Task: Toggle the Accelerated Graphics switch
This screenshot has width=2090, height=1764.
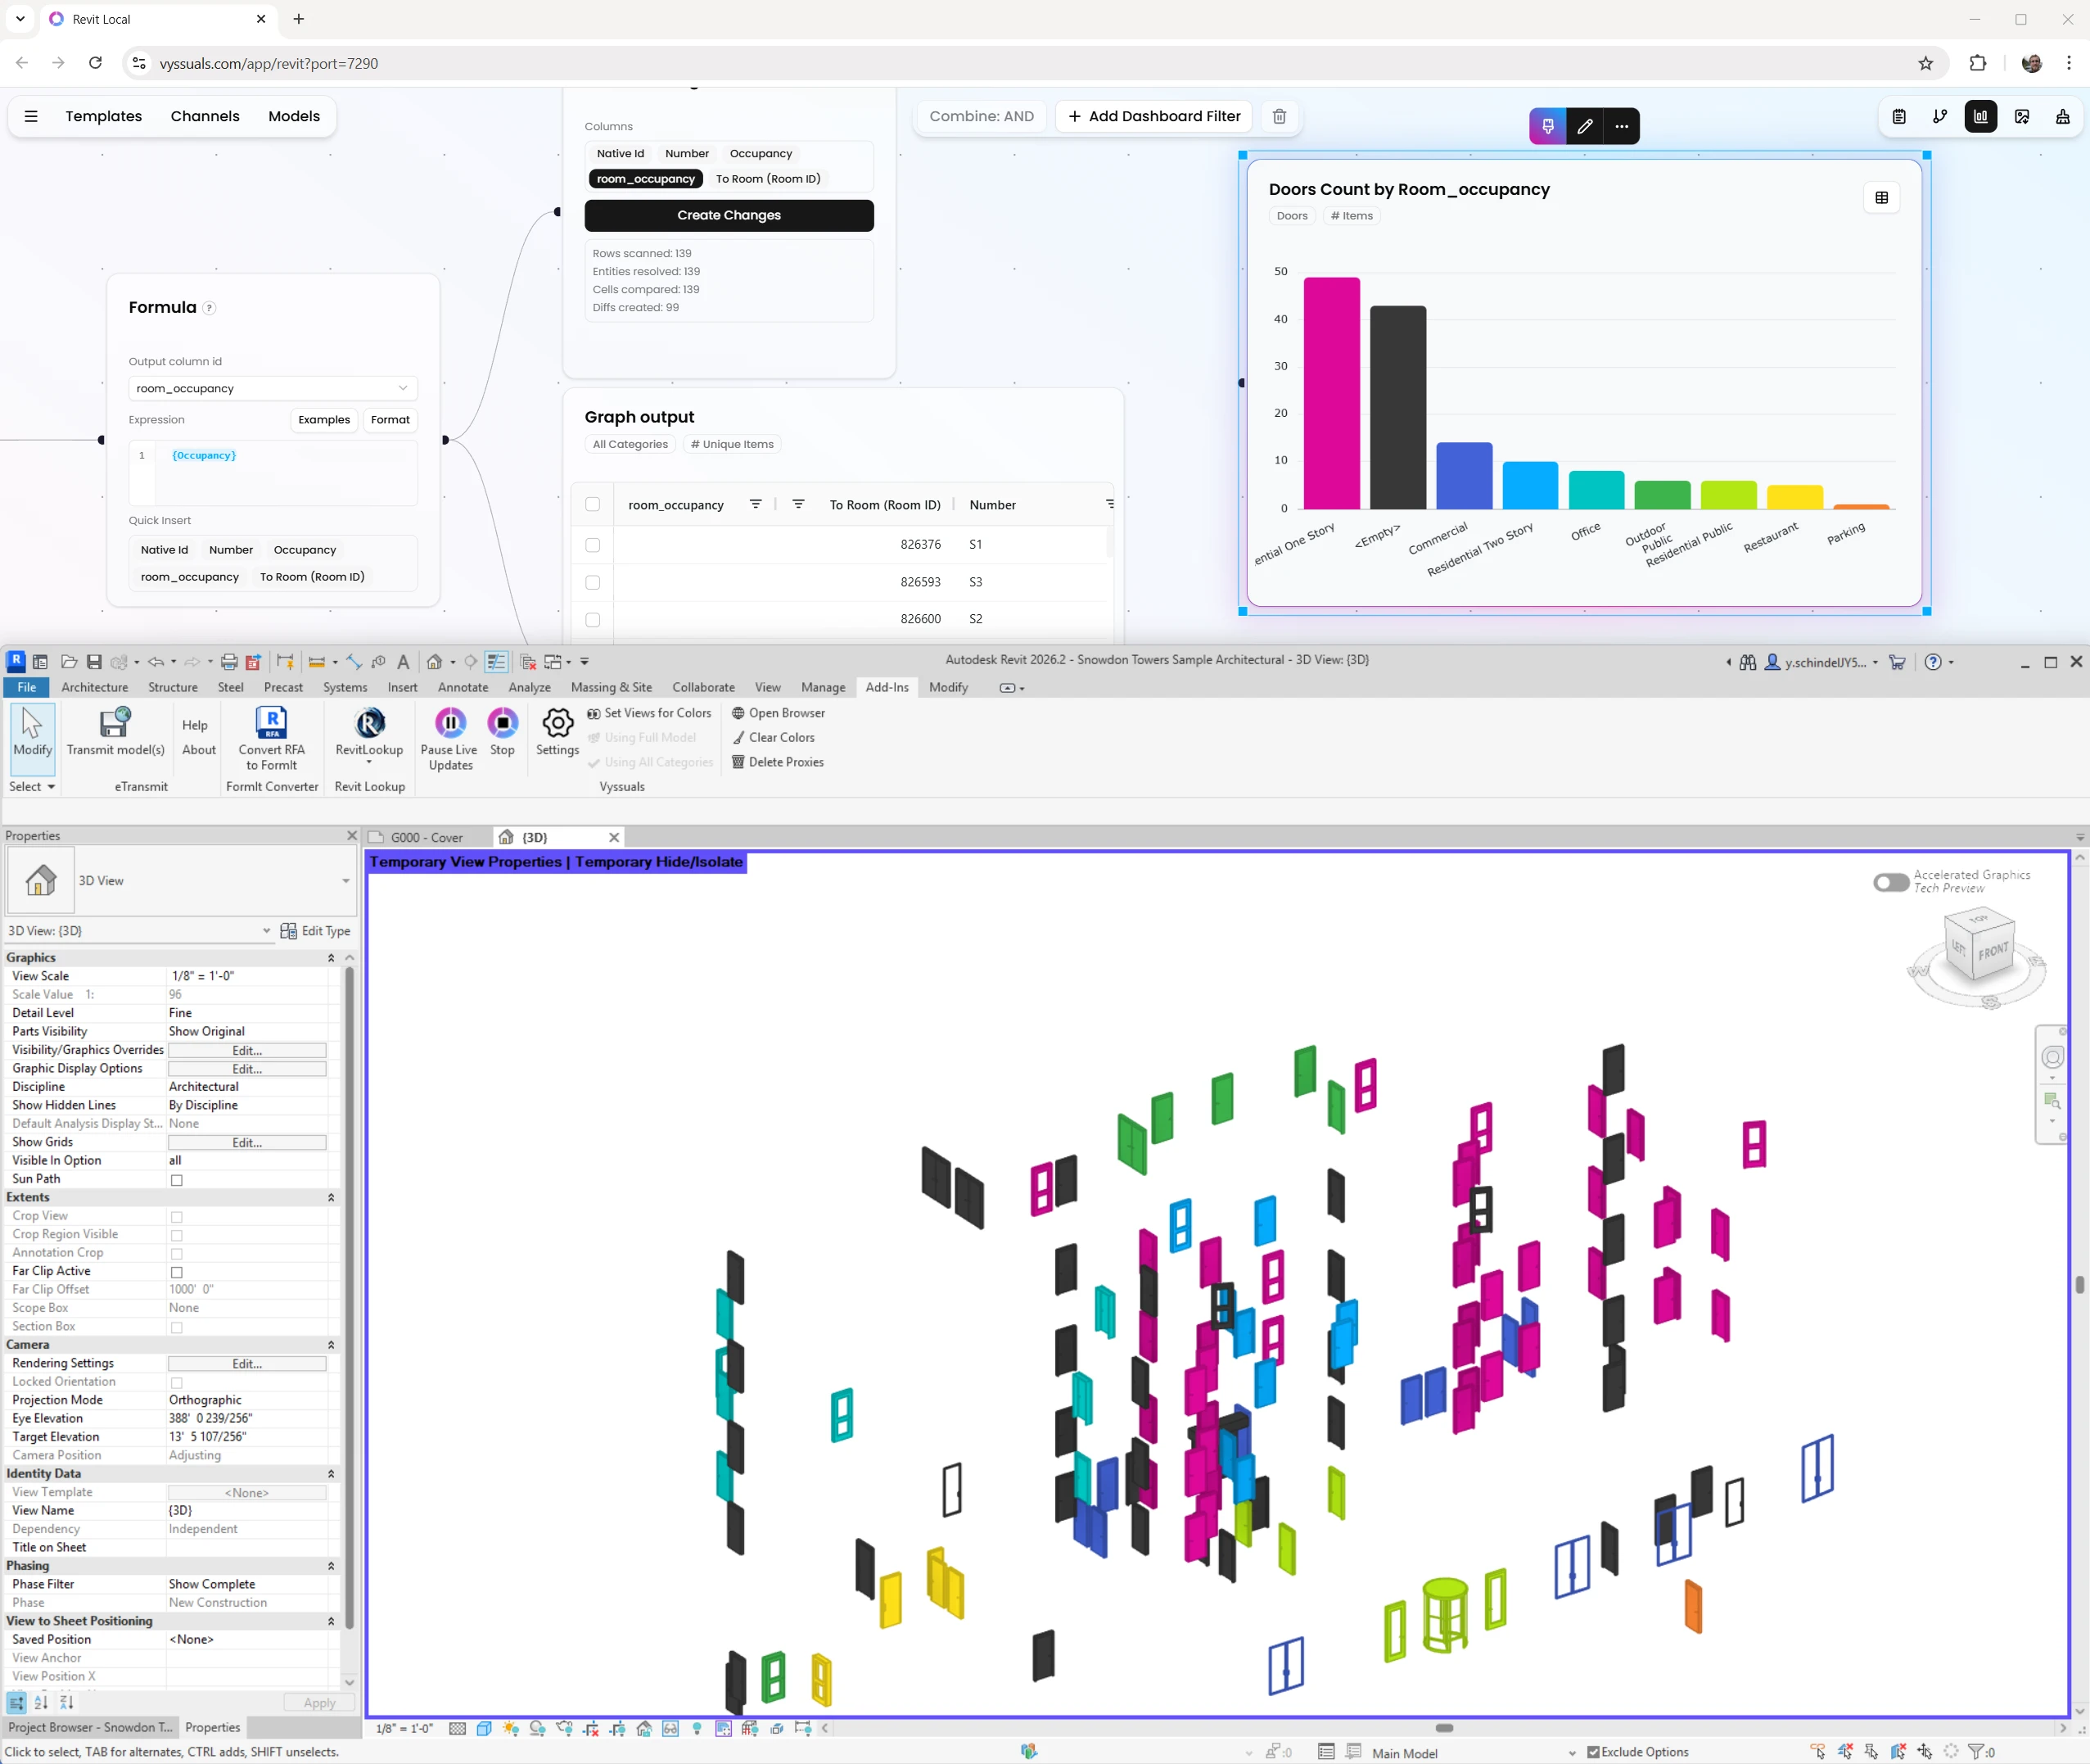Action: pyautogui.click(x=1890, y=882)
